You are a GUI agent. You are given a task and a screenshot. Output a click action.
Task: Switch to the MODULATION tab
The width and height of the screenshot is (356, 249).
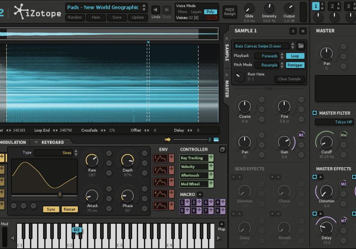click(13, 142)
